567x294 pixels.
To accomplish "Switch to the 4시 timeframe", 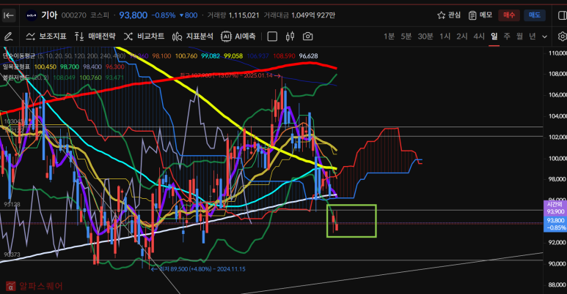I will (x=479, y=37).
